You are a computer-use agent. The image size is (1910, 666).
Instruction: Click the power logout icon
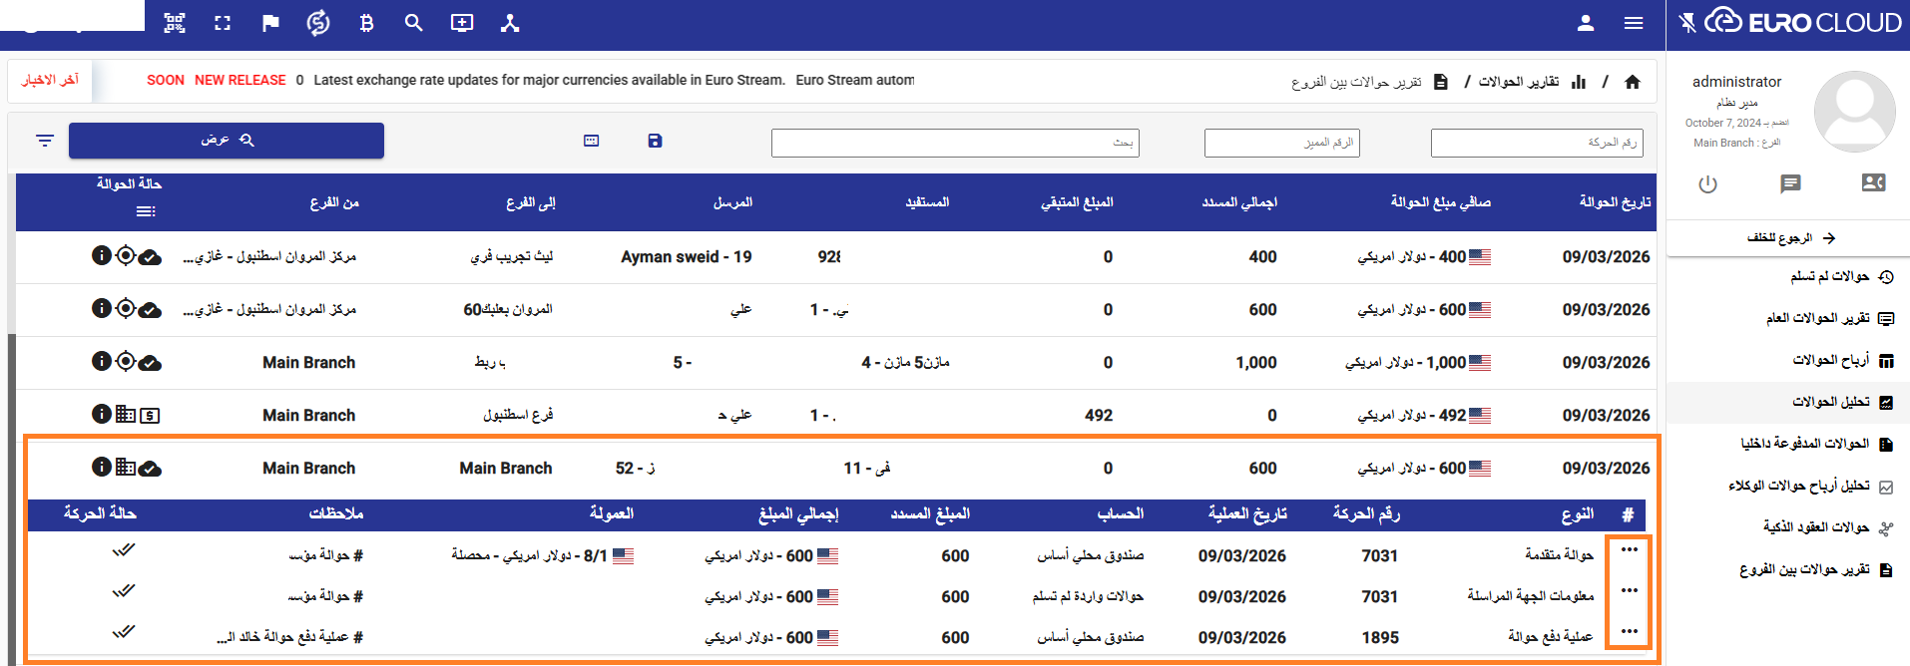[x=1707, y=183]
